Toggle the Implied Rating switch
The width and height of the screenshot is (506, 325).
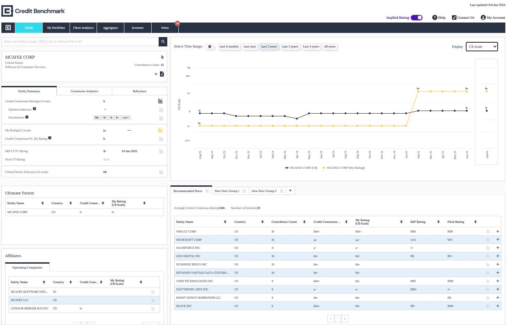(417, 18)
